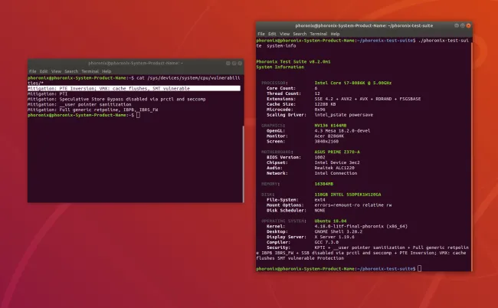Click 'intel_pstate powersave' scaling driver text
Image resolution: width=498 pixels, height=308 pixels.
344,115
